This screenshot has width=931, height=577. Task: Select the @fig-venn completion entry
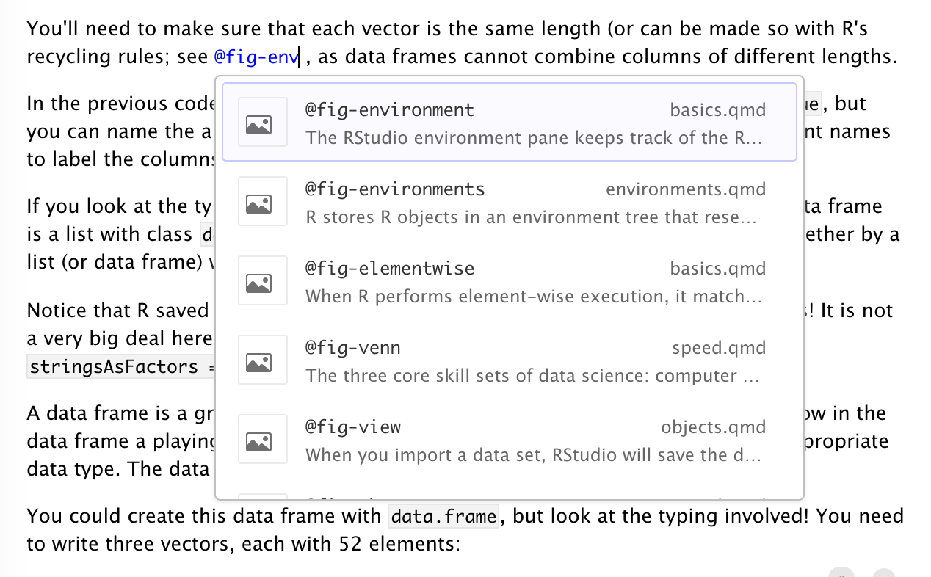509,360
